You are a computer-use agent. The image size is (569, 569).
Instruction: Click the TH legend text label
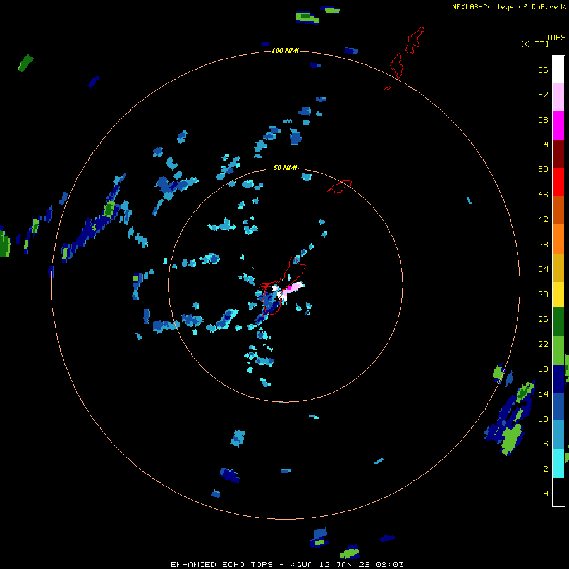click(543, 494)
